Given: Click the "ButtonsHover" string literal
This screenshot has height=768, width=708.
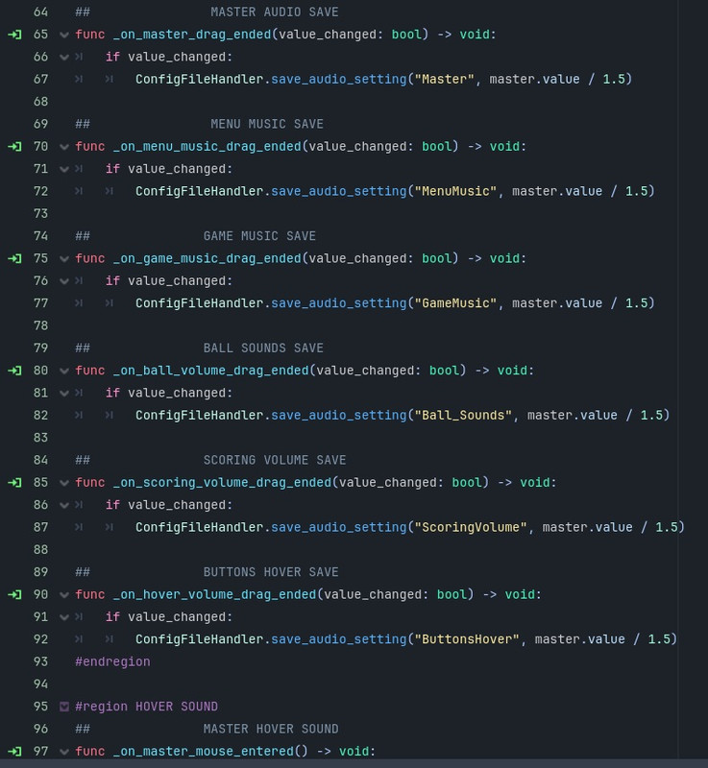Looking at the screenshot, I should coord(467,639).
